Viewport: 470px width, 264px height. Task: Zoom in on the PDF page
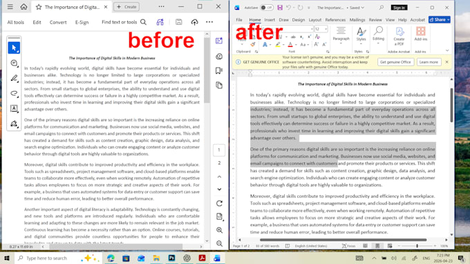click(x=219, y=230)
